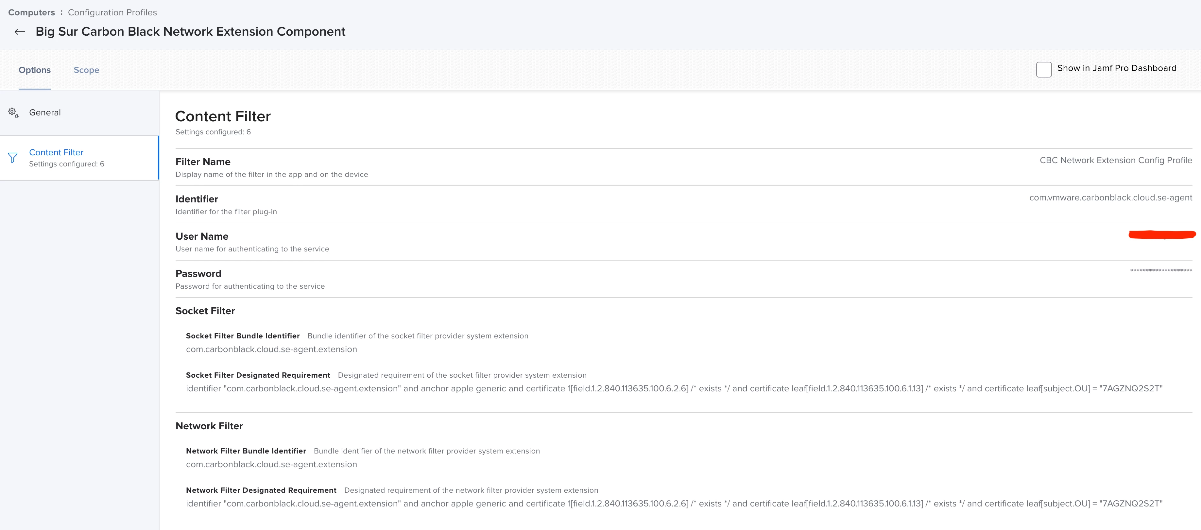Viewport: 1201px width, 530px height.
Task: Click the Socket Filter Designated Requirement text
Action: (x=674, y=388)
